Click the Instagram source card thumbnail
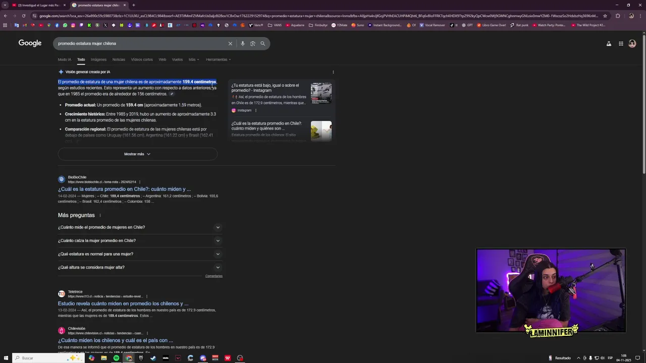 321,93
